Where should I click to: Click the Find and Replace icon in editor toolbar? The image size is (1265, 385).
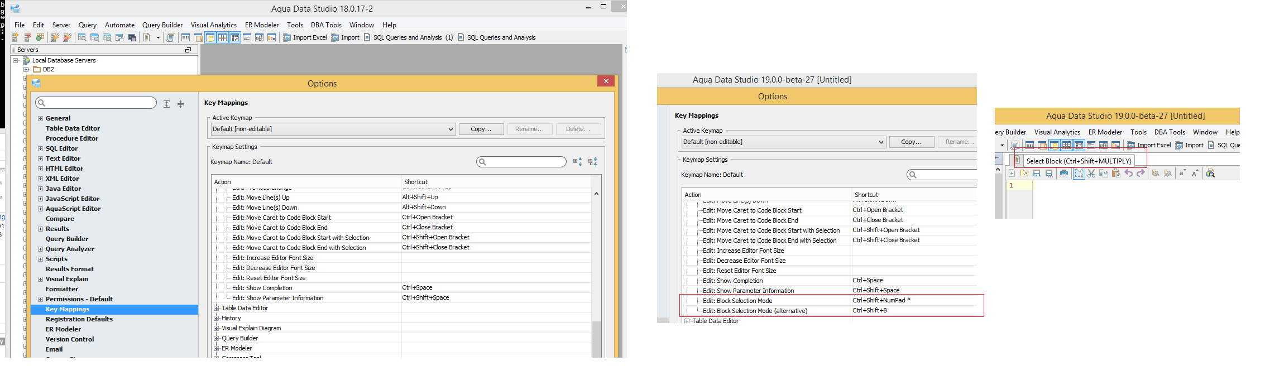pyautogui.click(x=1168, y=173)
